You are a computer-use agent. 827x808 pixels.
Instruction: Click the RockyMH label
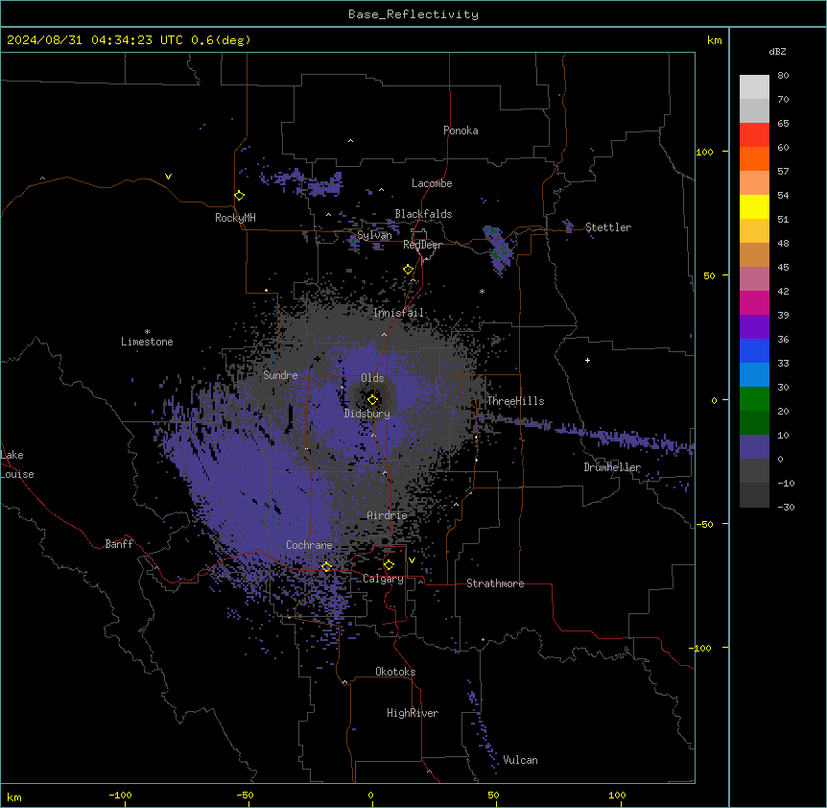235,218
